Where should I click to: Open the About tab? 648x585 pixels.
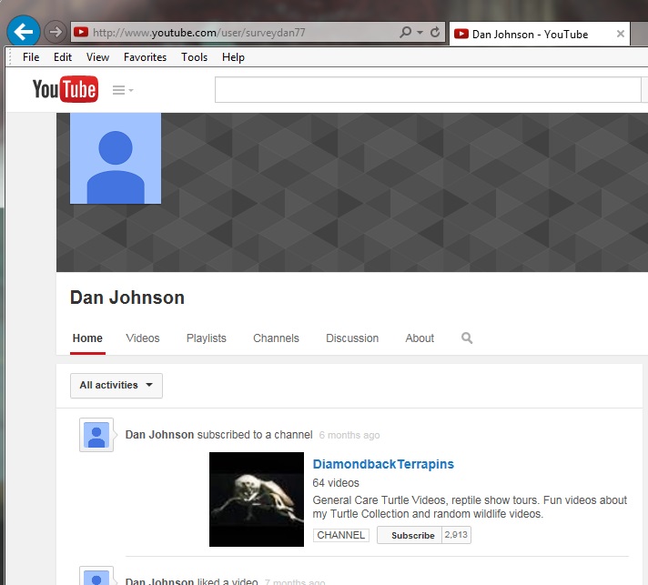[x=420, y=338]
